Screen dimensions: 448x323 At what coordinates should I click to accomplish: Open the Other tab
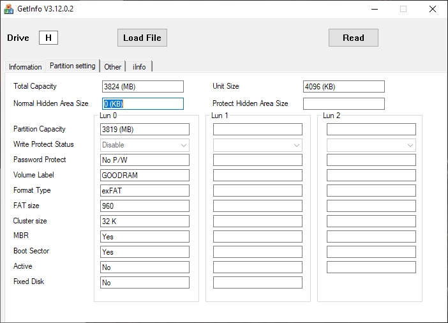[112, 67]
